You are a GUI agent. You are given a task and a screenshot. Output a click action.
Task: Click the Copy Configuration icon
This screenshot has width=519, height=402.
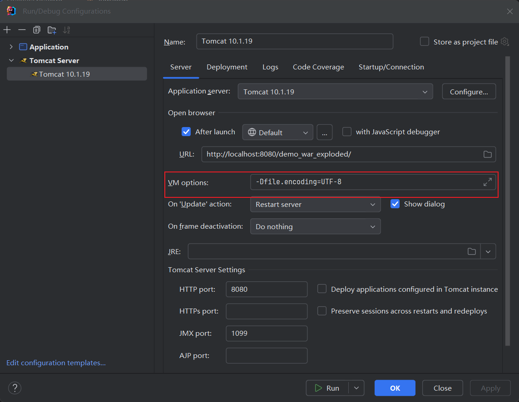[x=37, y=30]
